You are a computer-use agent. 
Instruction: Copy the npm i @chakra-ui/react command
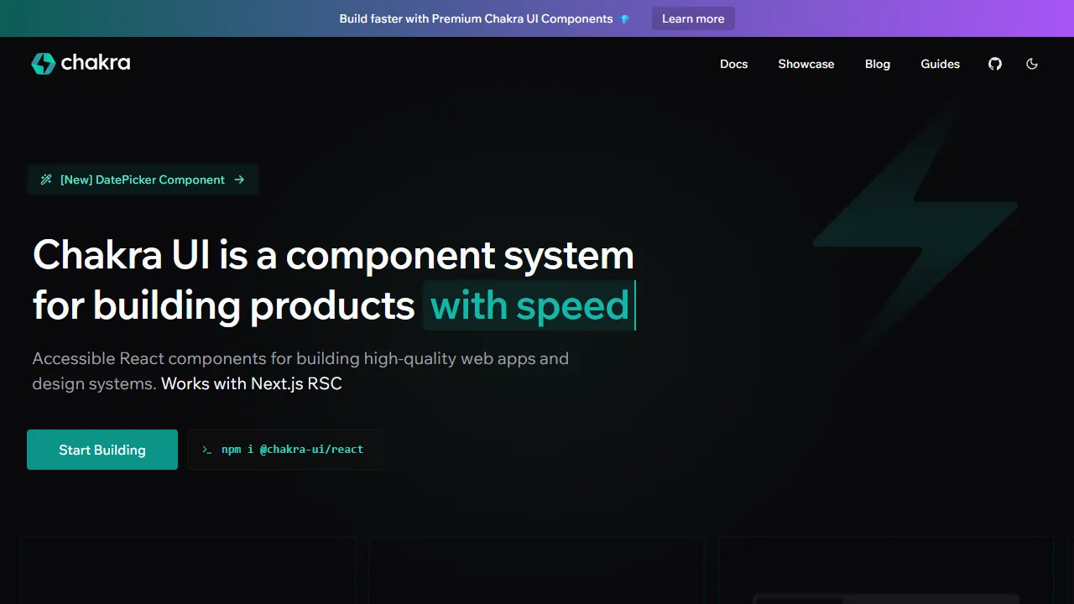pyautogui.click(x=292, y=450)
